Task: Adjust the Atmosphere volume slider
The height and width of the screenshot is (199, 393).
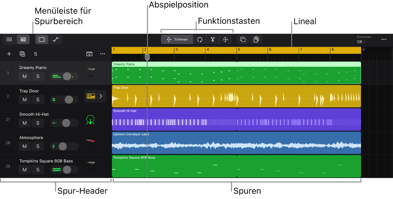Action: (64, 146)
